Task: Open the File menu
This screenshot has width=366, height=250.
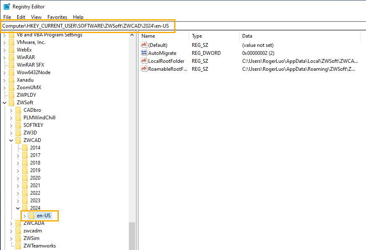Action: click(7, 17)
